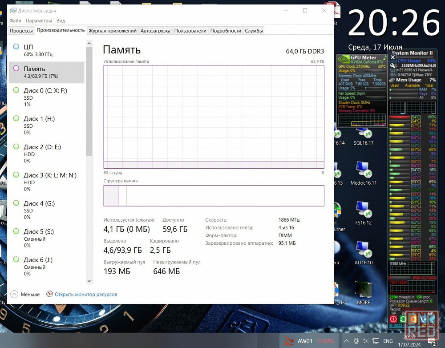The width and height of the screenshot is (445, 348).
Task: Open the Вид menu
Action: [61, 21]
